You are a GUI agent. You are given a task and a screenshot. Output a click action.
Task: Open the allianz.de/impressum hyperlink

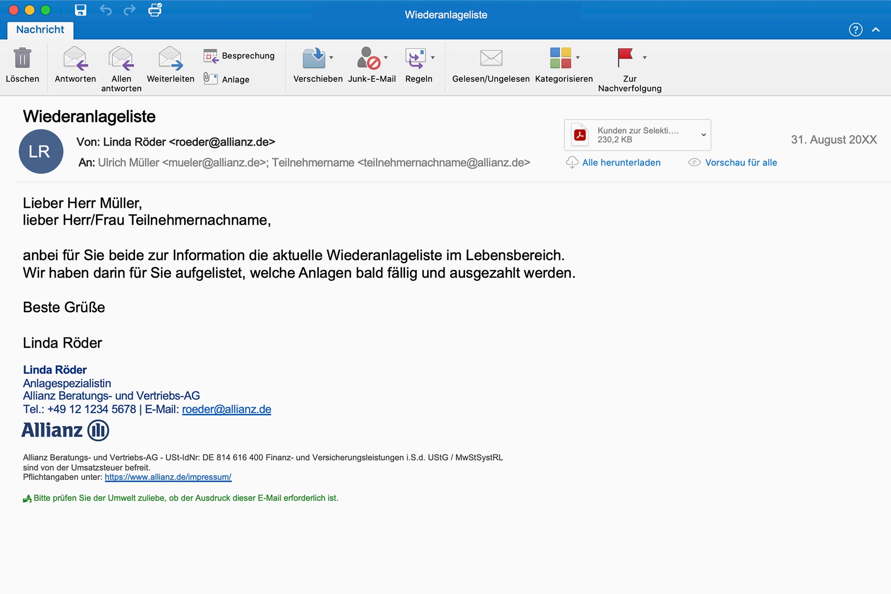[168, 477]
